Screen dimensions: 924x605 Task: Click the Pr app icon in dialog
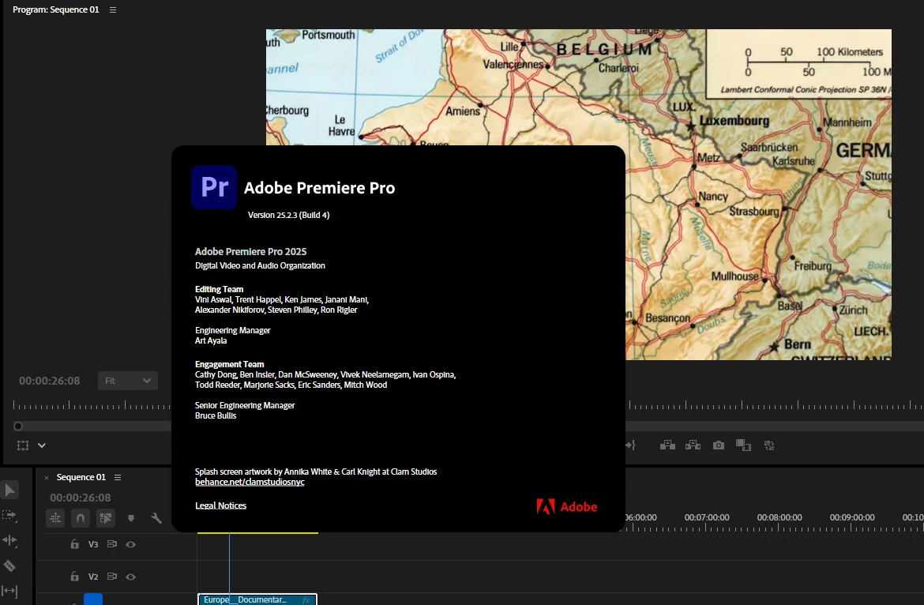click(x=214, y=187)
